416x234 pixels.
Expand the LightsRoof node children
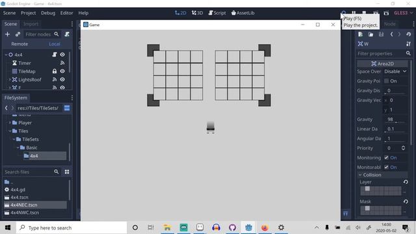(x=10, y=79)
